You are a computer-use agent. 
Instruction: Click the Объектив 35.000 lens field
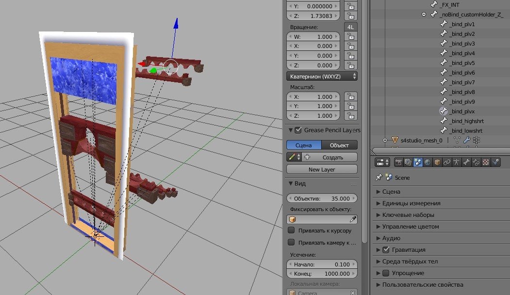pyautogui.click(x=322, y=198)
